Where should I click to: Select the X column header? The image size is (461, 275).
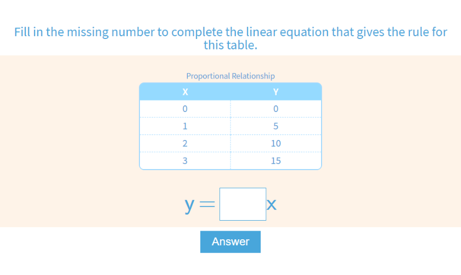(x=185, y=92)
